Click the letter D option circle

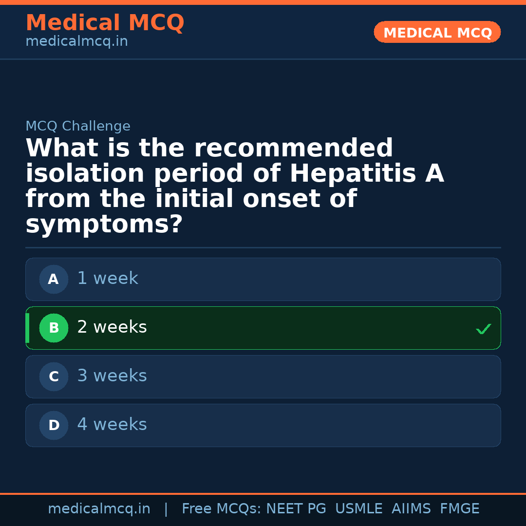click(54, 426)
